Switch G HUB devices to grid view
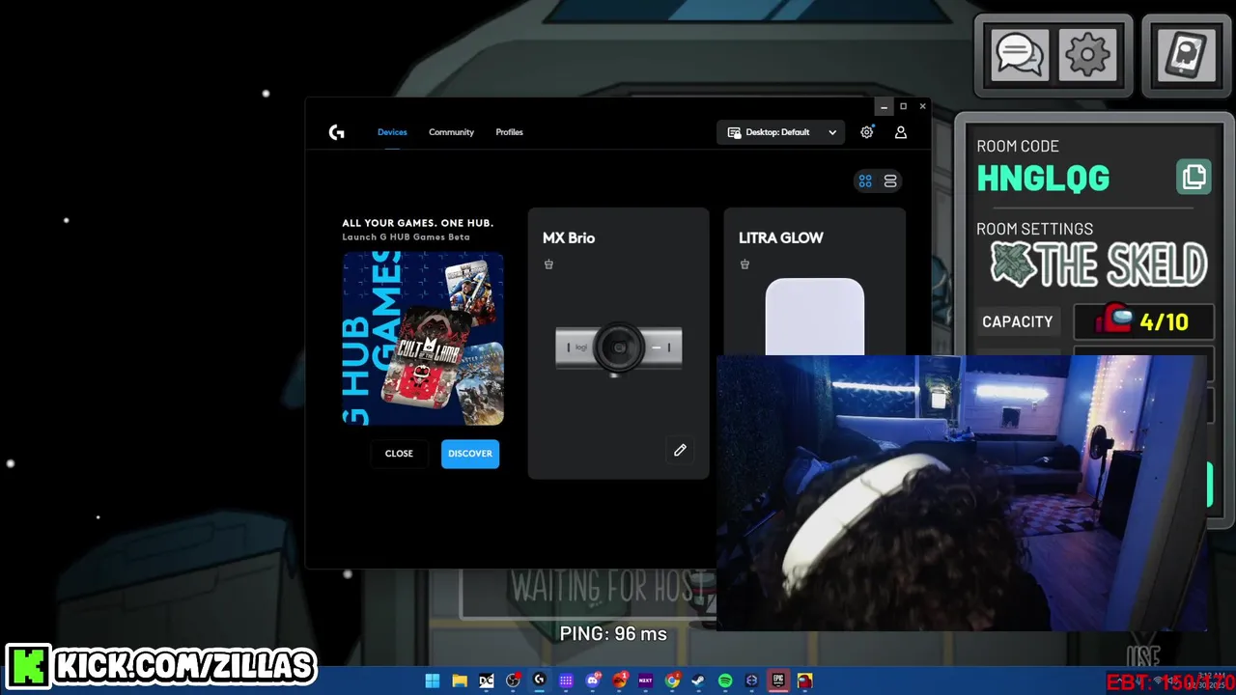The width and height of the screenshot is (1236, 695). pos(865,181)
